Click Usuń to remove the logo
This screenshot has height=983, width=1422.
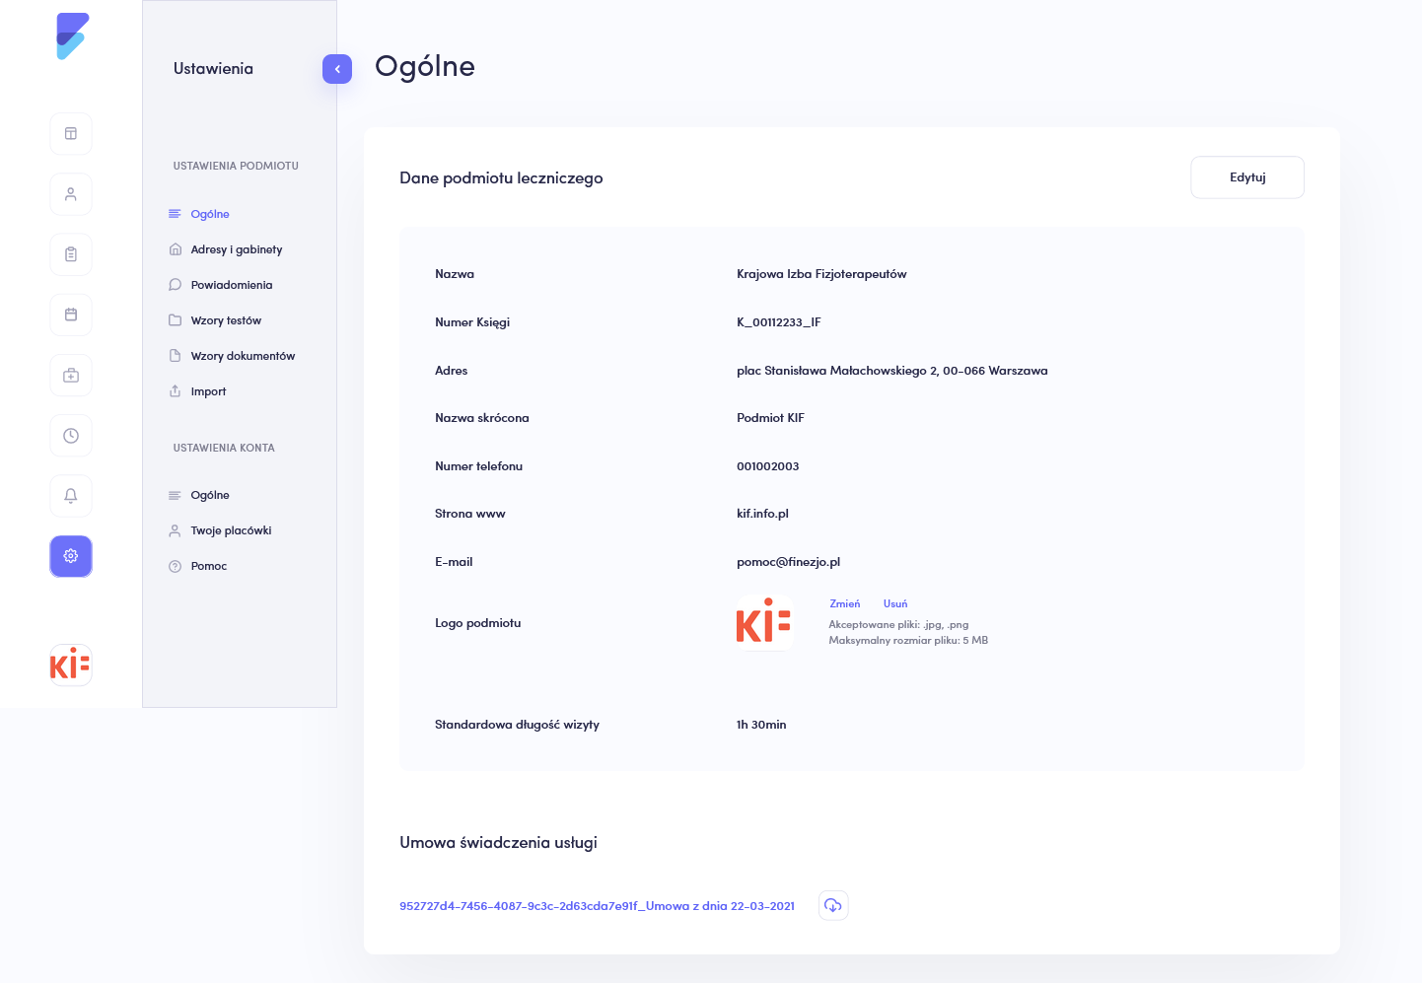coord(895,603)
